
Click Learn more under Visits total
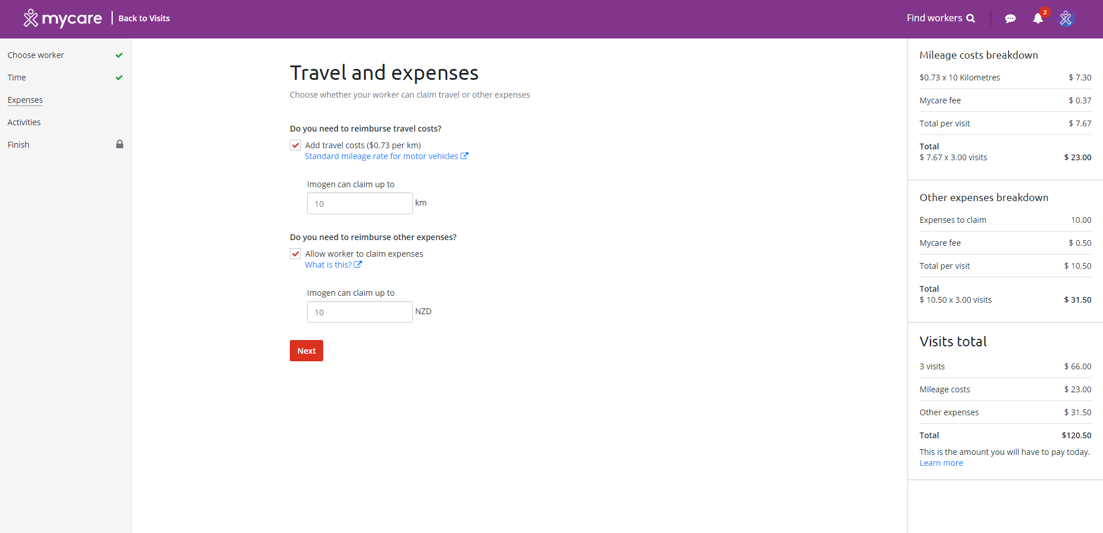(x=941, y=463)
